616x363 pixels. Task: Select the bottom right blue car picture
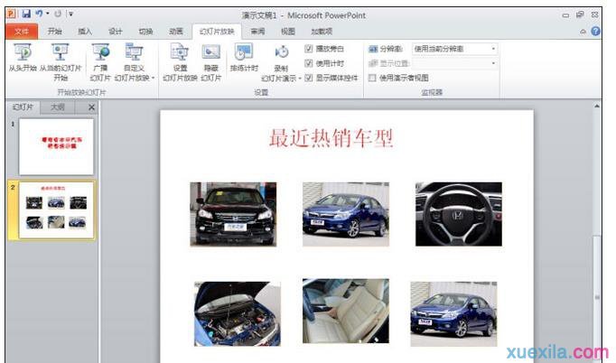[x=453, y=314]
